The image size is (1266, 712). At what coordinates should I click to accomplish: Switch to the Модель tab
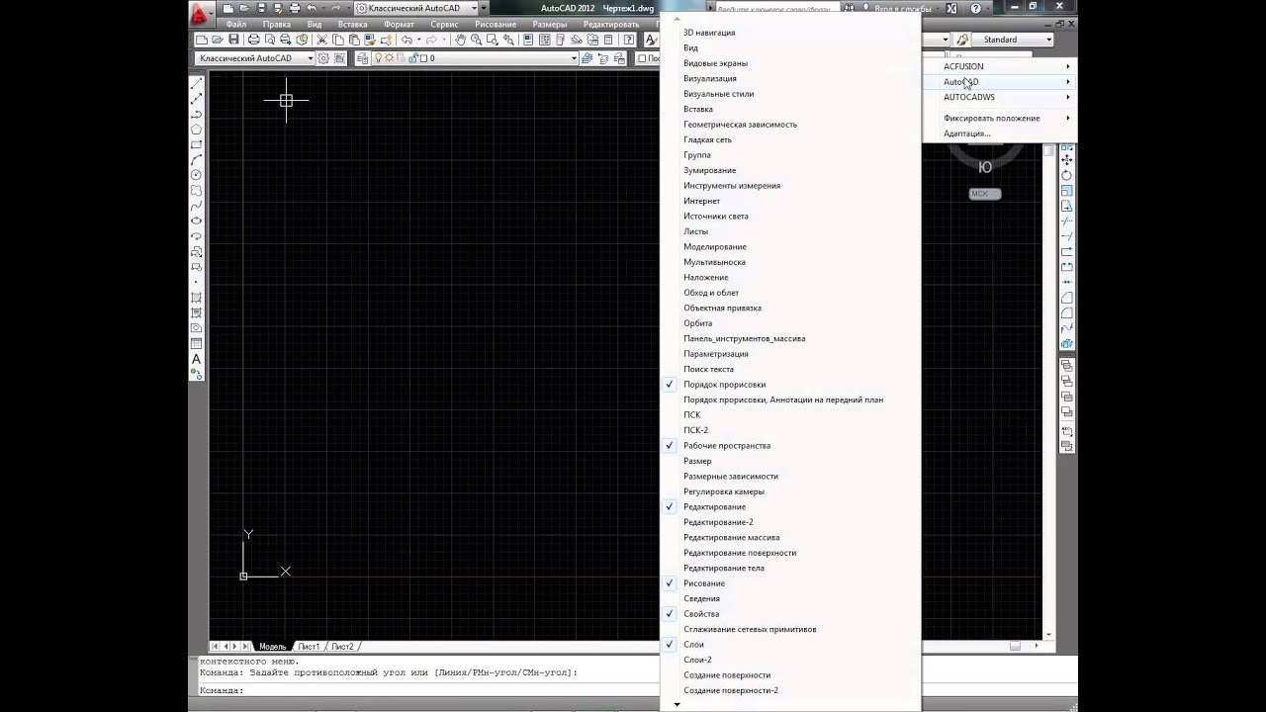click(272, 646)
